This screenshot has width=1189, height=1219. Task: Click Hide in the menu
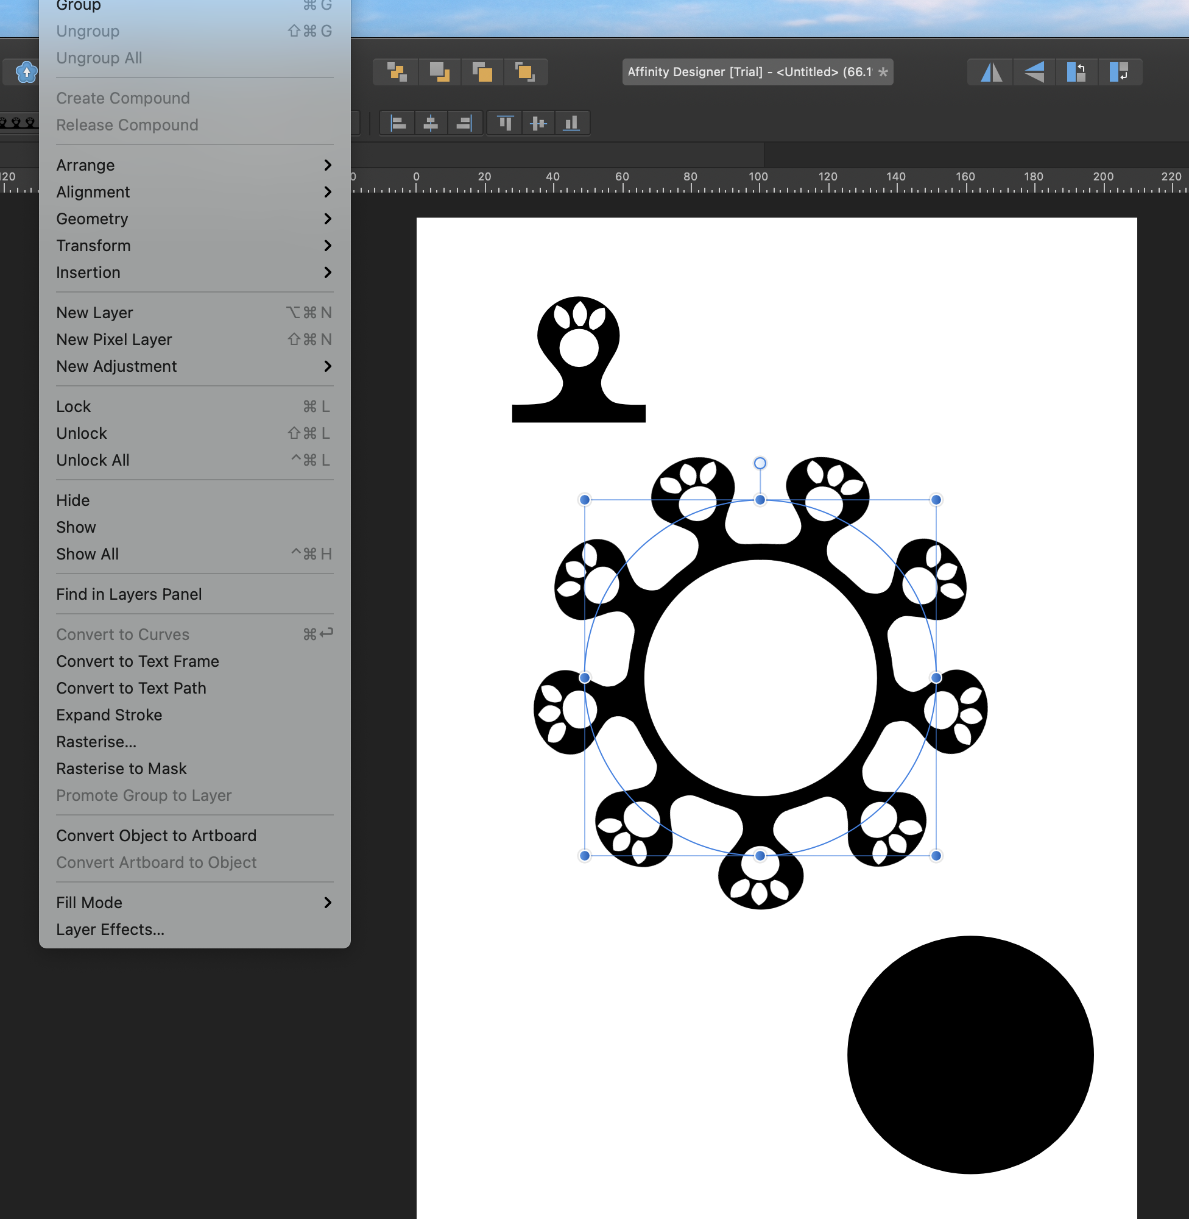(194, 500)
